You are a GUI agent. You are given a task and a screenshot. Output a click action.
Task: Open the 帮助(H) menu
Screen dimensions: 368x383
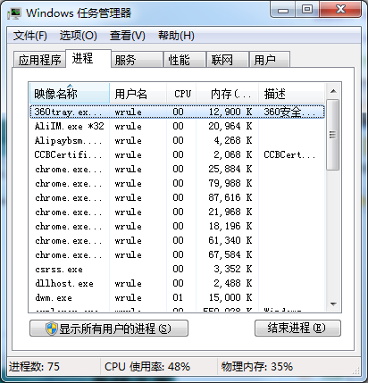coord(176,36)
